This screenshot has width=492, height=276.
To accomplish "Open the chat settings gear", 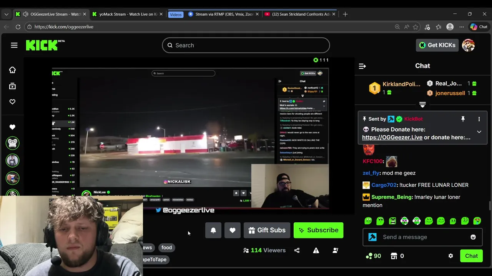I will [450, 256].
